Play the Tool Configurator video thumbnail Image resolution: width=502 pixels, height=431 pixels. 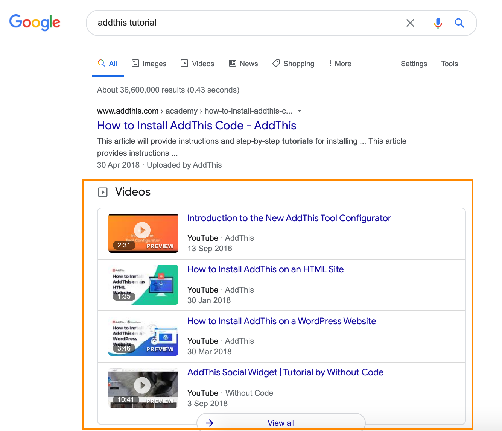point(143,233)
